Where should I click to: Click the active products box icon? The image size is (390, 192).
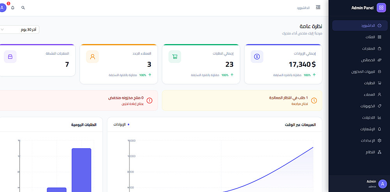coord(10,57)
